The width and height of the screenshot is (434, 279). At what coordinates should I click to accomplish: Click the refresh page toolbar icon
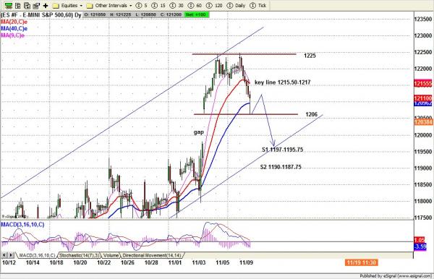27,6
